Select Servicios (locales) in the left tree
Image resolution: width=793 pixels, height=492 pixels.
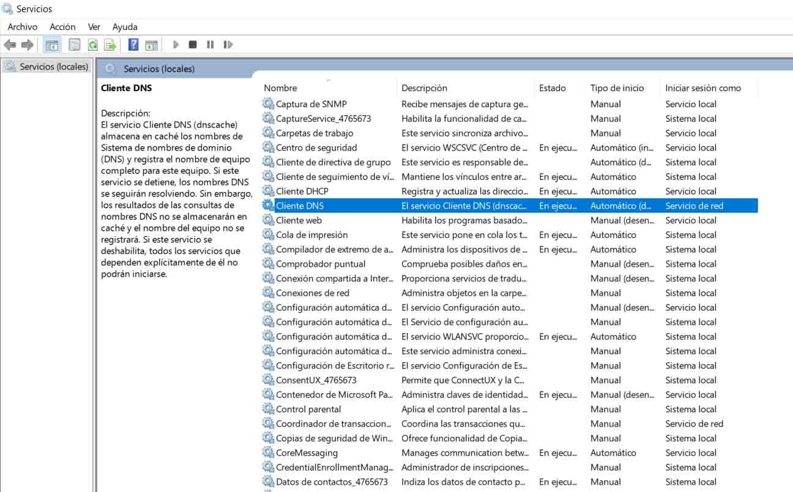pos(54,67)
